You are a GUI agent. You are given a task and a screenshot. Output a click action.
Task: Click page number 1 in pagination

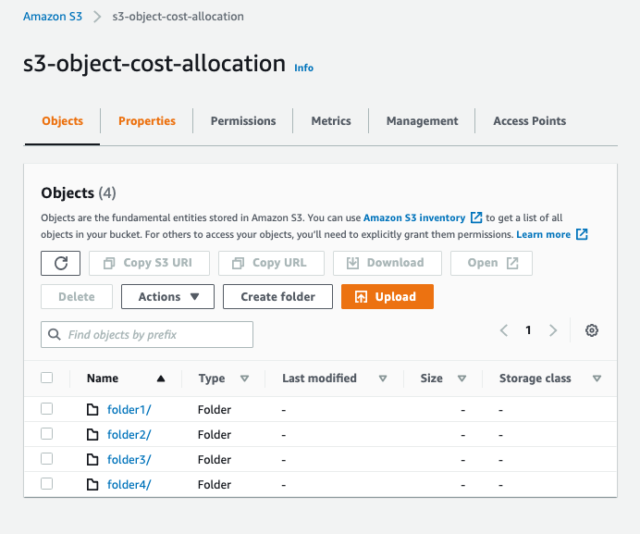click(x=528, y=330)
